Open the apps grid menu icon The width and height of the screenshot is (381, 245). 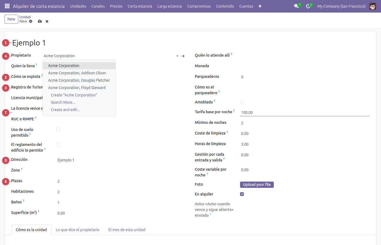tap(7, 6)
